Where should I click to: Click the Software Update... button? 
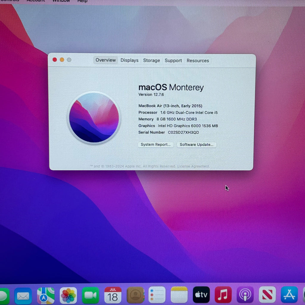197,144
